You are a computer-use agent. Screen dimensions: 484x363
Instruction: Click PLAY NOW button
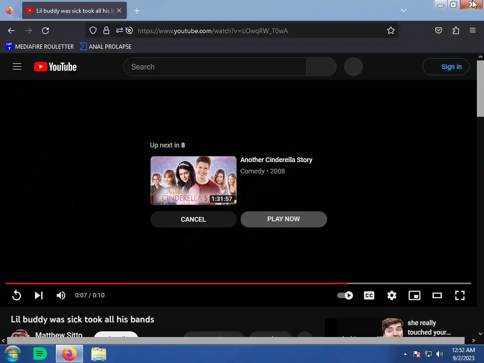(x=284, y=219)
